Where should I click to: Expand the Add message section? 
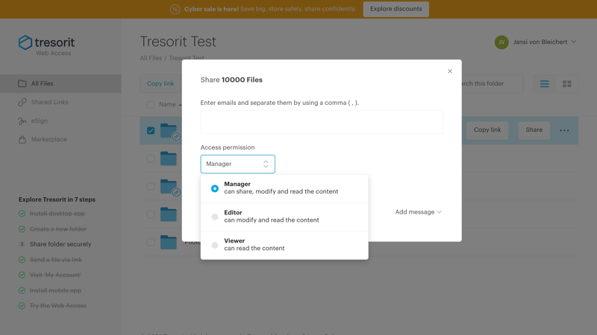[x=418, y=212]
